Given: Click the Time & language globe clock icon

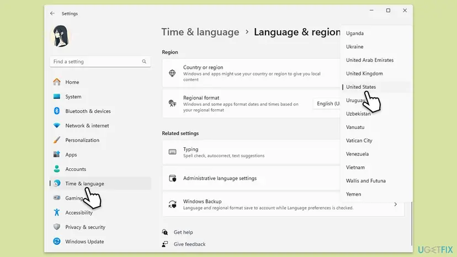Looking at the screenshot, I should [x=57, y=183].
